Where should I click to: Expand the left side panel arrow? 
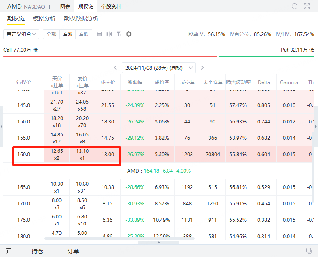tap(1, 127)
